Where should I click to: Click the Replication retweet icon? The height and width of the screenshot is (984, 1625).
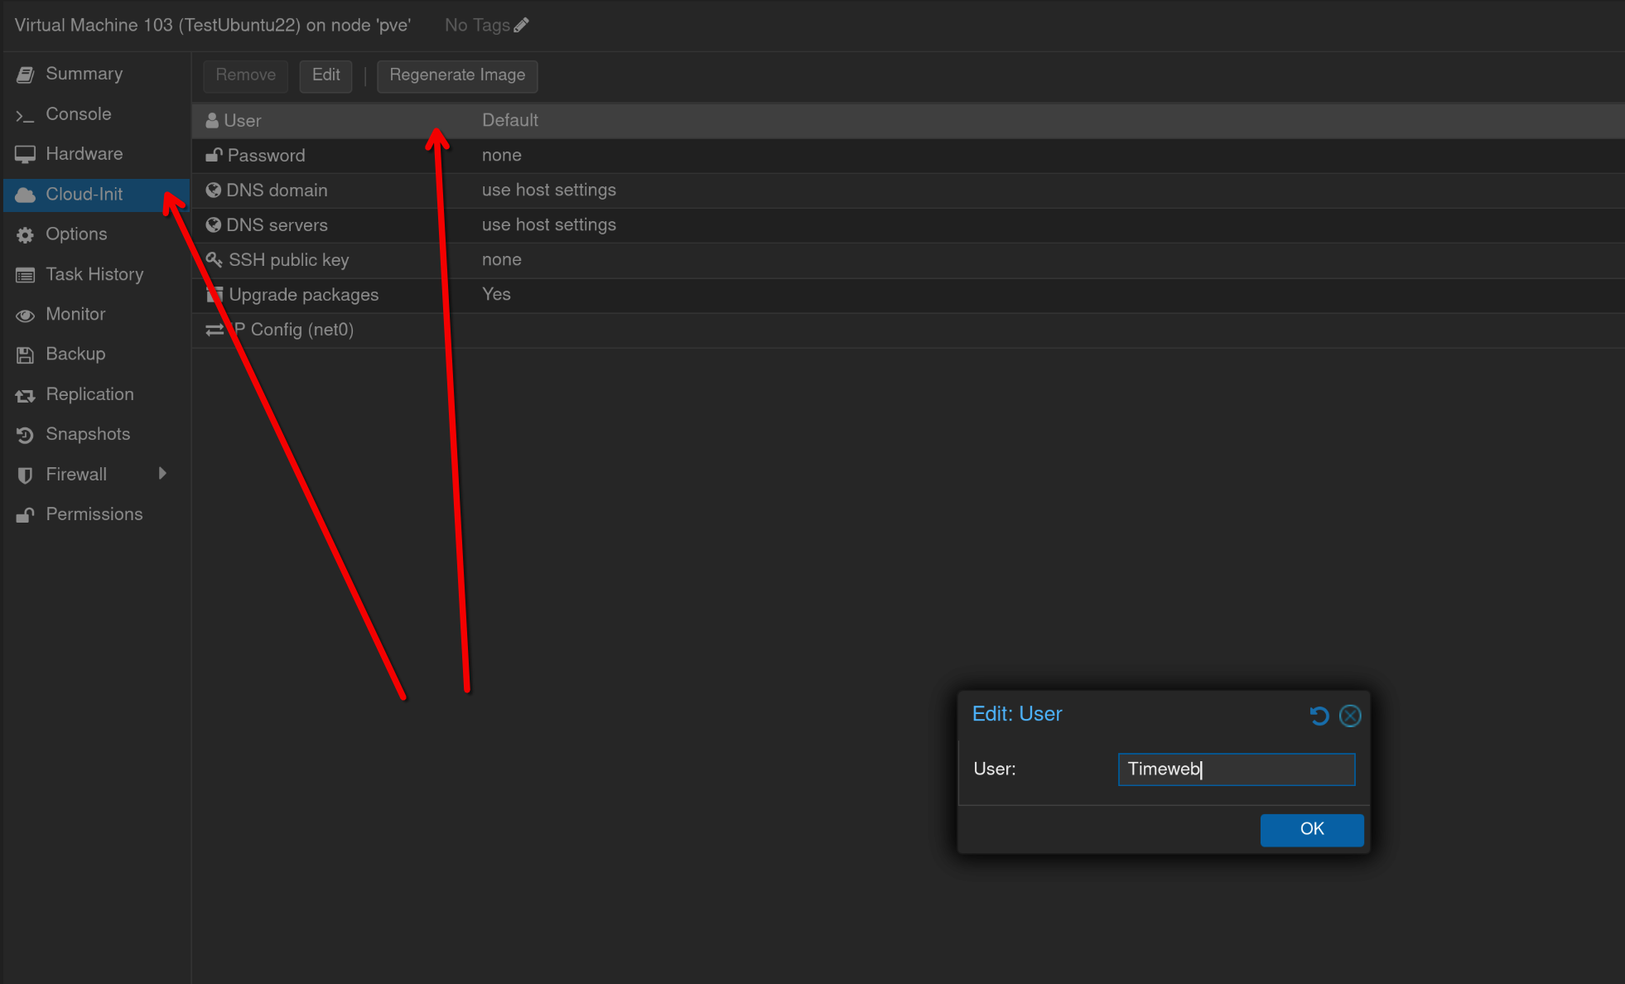(26, 396)
